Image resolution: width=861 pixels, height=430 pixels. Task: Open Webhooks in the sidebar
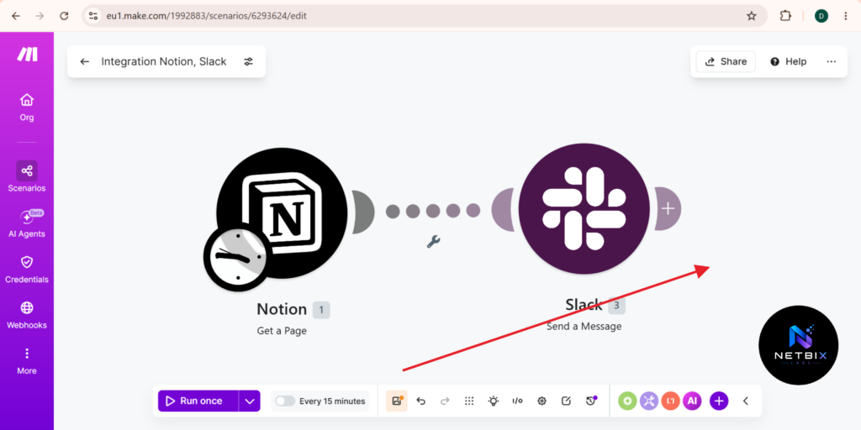pos(27,315)
